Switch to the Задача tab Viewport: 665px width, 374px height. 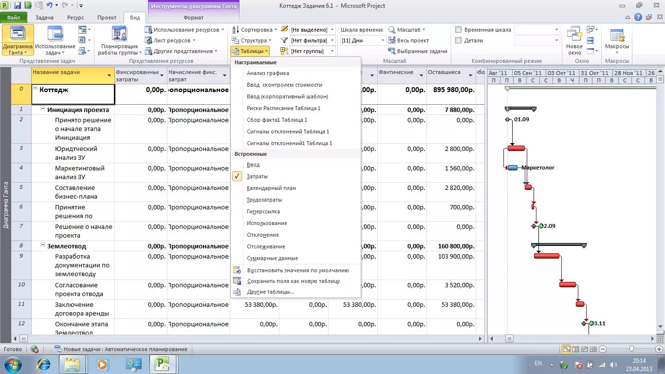(44, 18)
